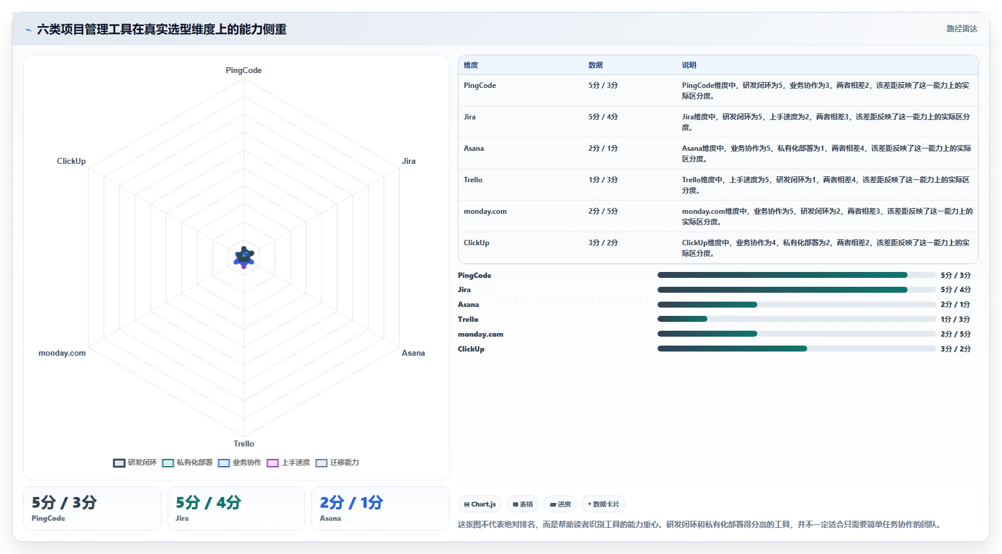This screenshot has width=1002, height=554.
Task: Click the ClickUp维度中 description cell
Action: 826,248
